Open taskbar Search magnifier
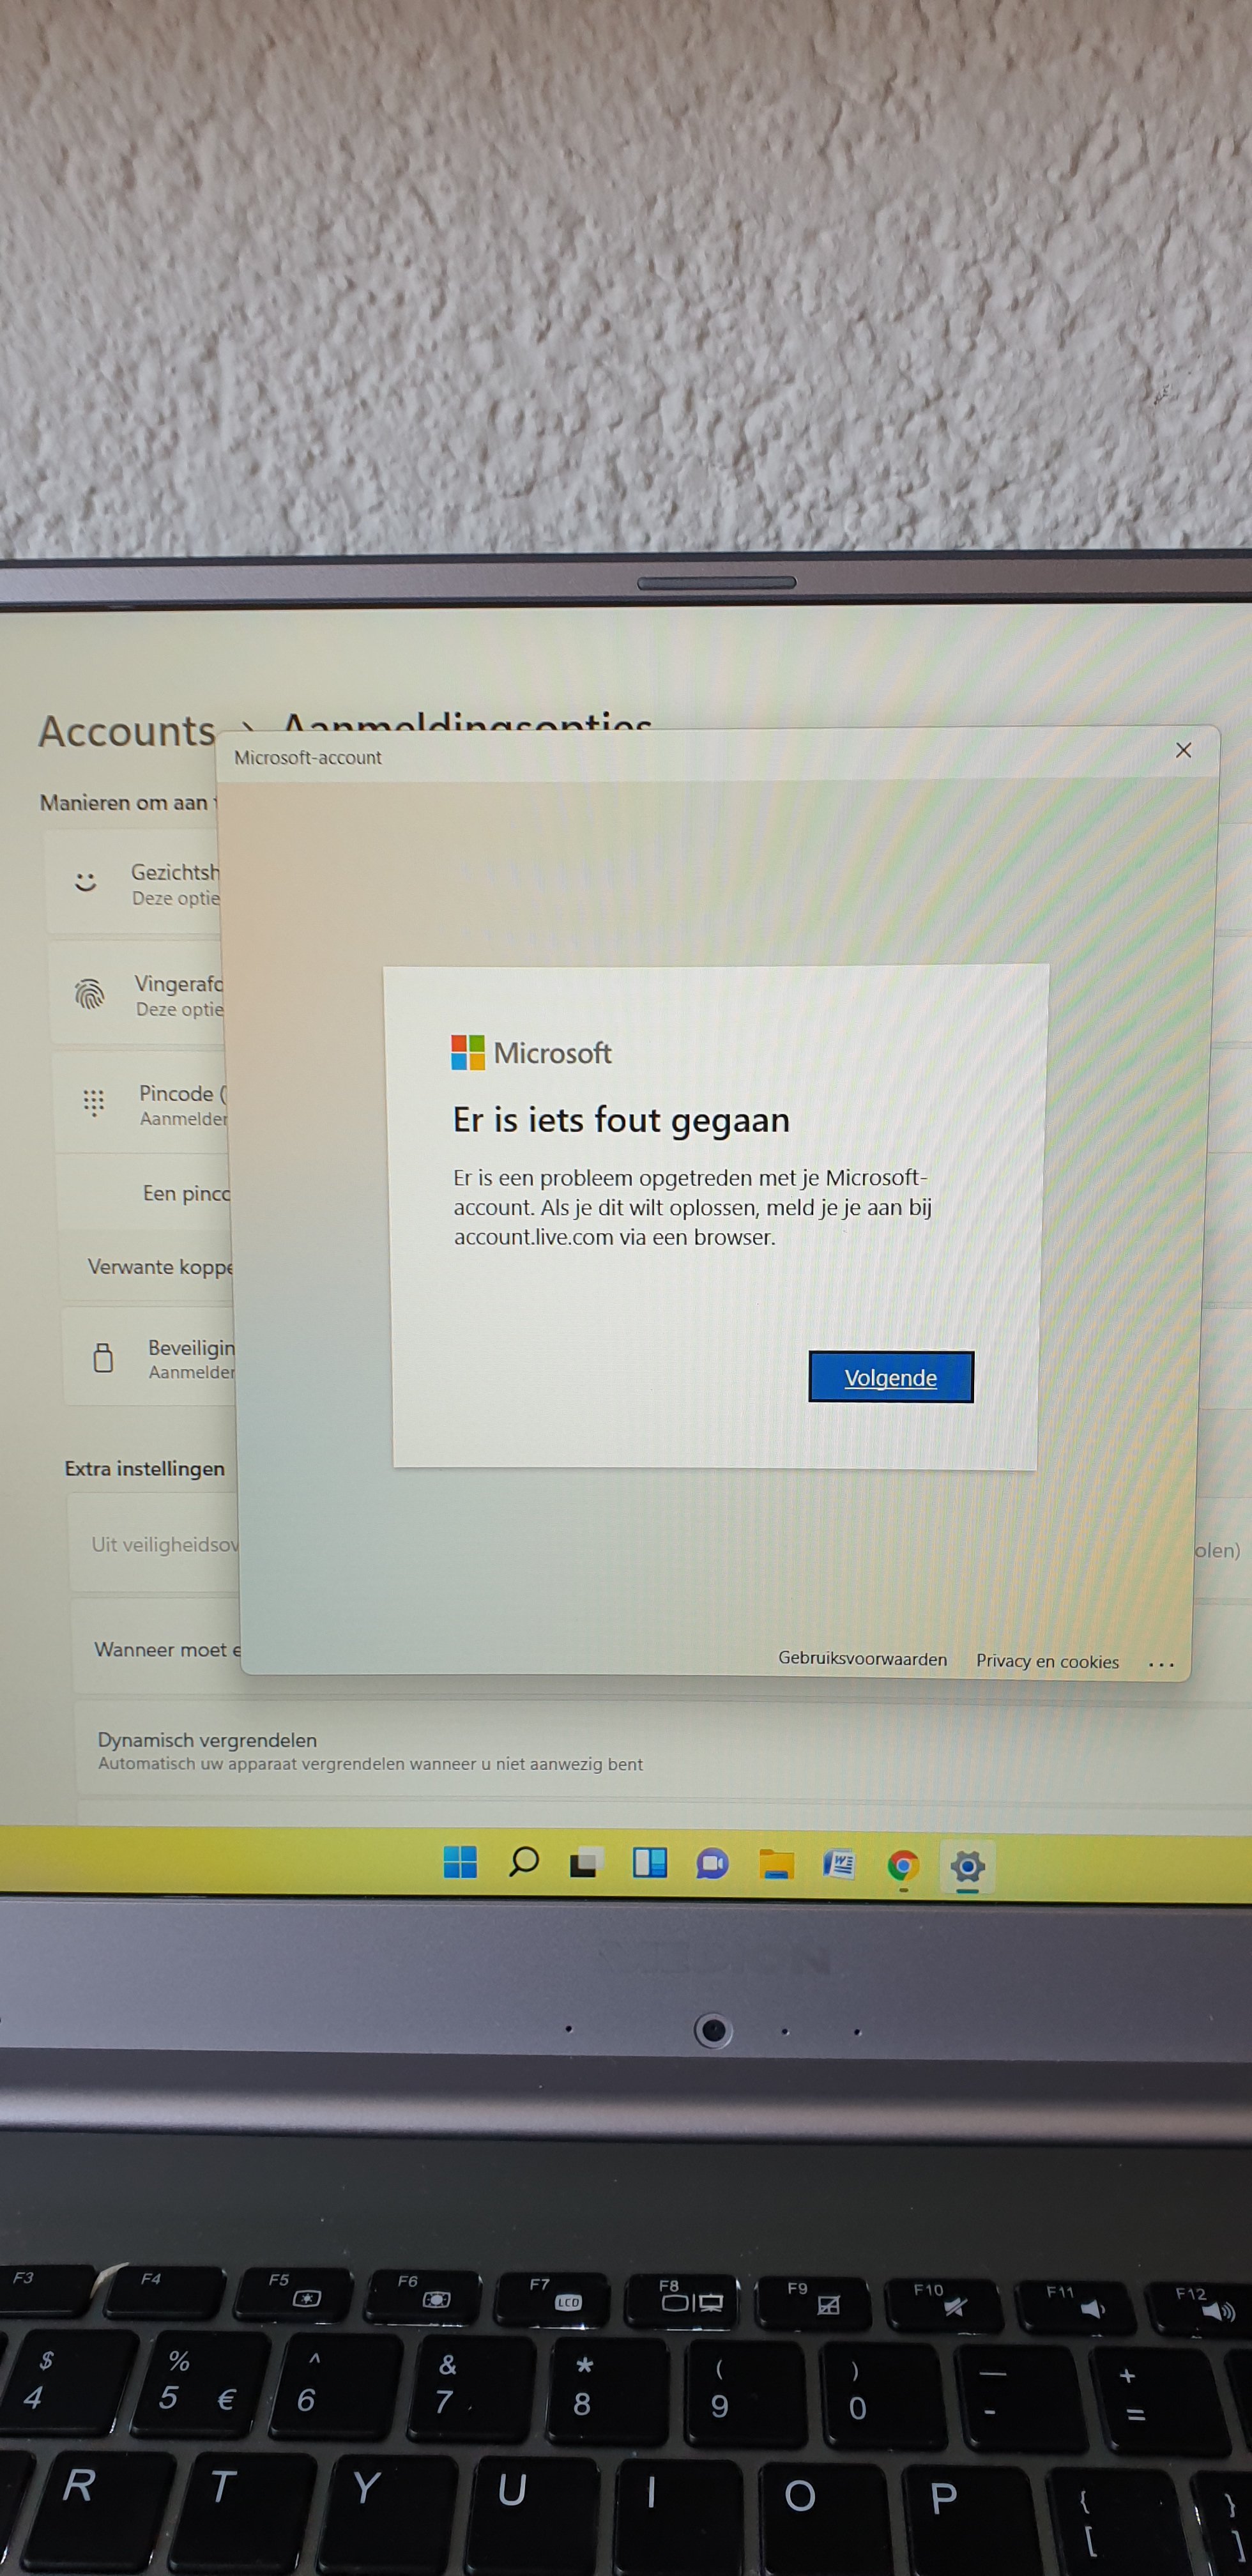1252x2576 pixels. pos(523,1862)
